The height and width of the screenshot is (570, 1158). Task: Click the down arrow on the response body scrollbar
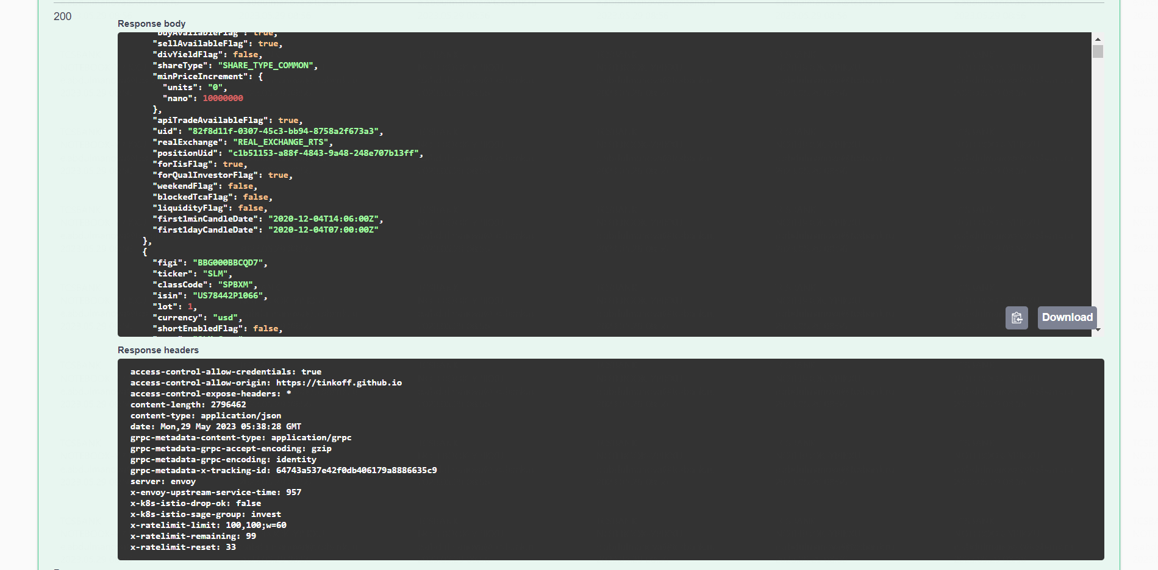click(x=1099, y=329)
